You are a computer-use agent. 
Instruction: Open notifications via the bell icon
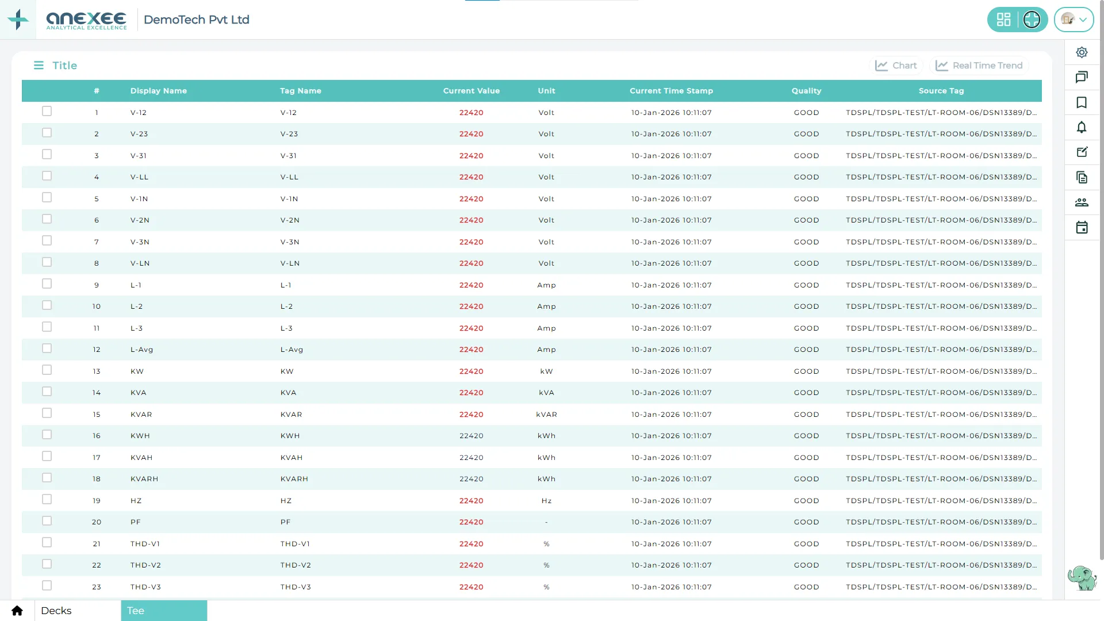(x=1082, y=128)
